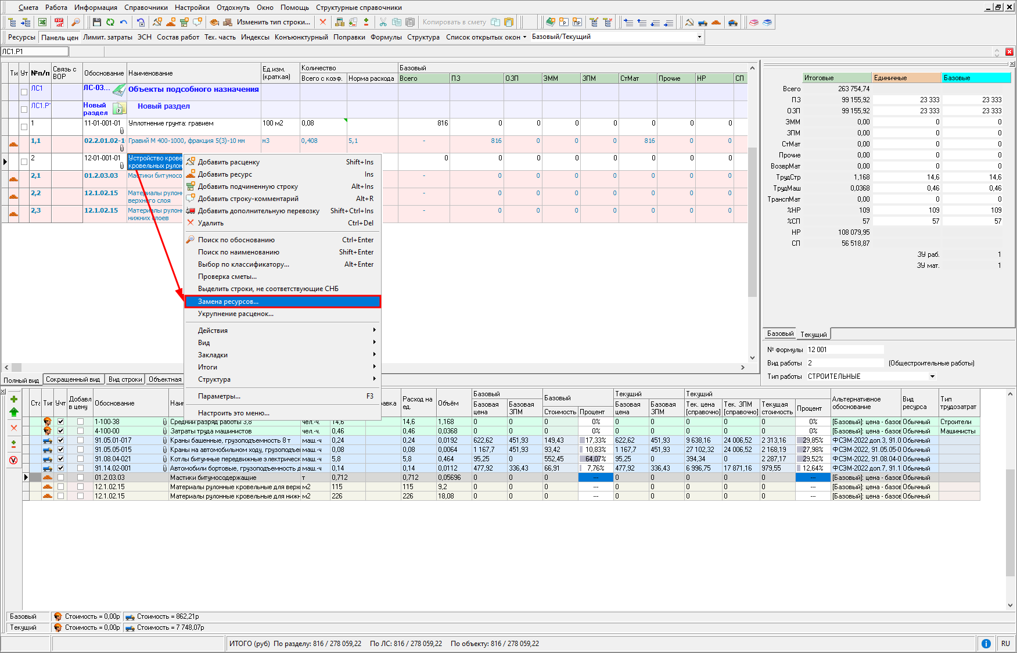
Task: Click the add resource bricks toolbar icon
Action: [171, 22]
